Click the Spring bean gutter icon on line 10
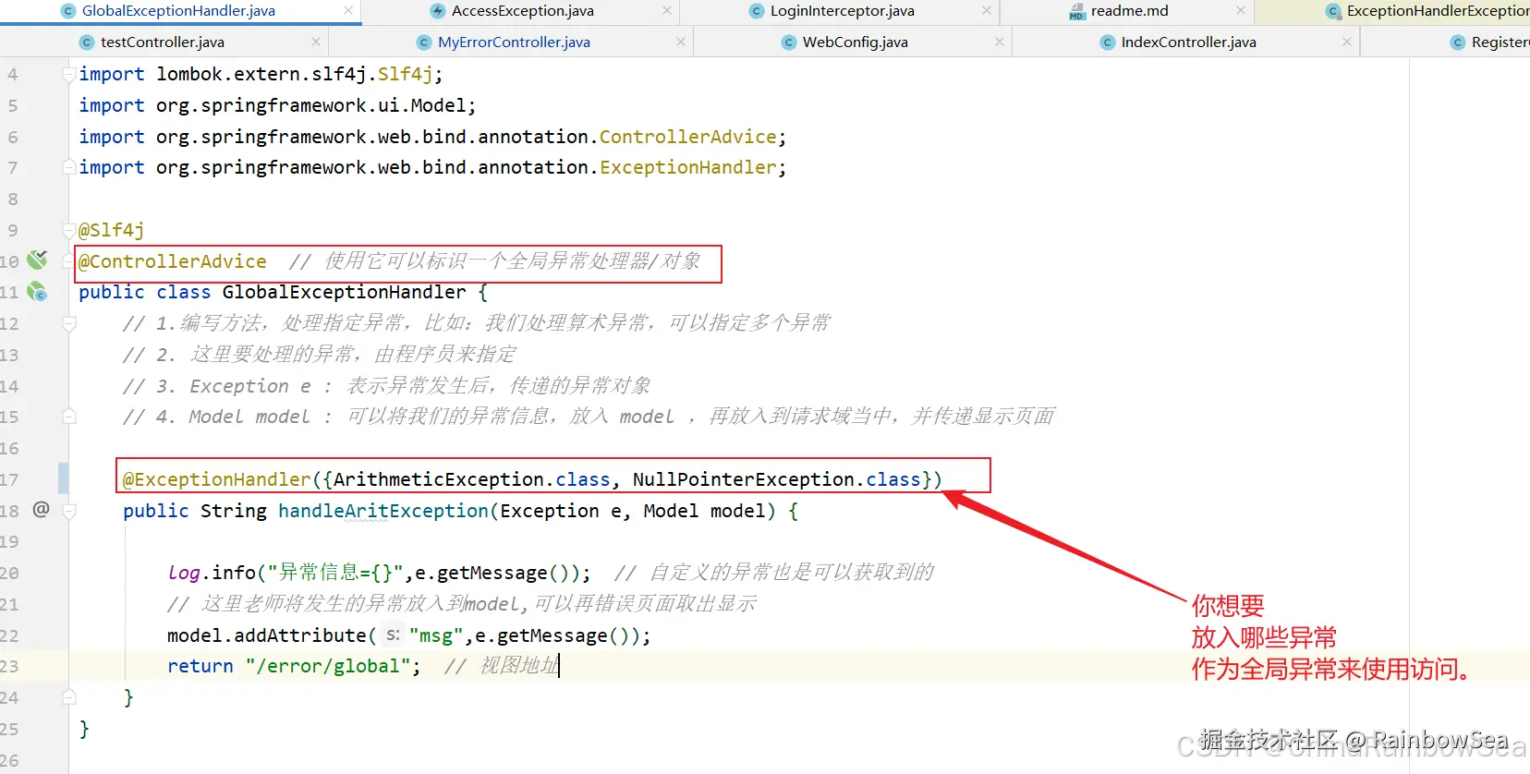This screenshot has width=1530, height=774. pyautogui.click(x=37, y=260)
